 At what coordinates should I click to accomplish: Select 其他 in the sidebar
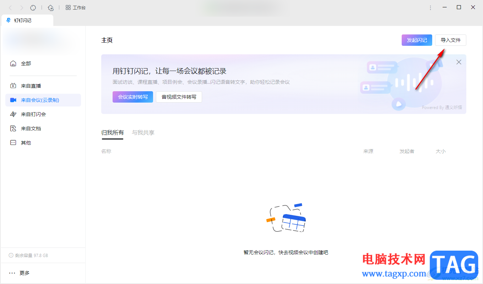click(x=43, y=143)
